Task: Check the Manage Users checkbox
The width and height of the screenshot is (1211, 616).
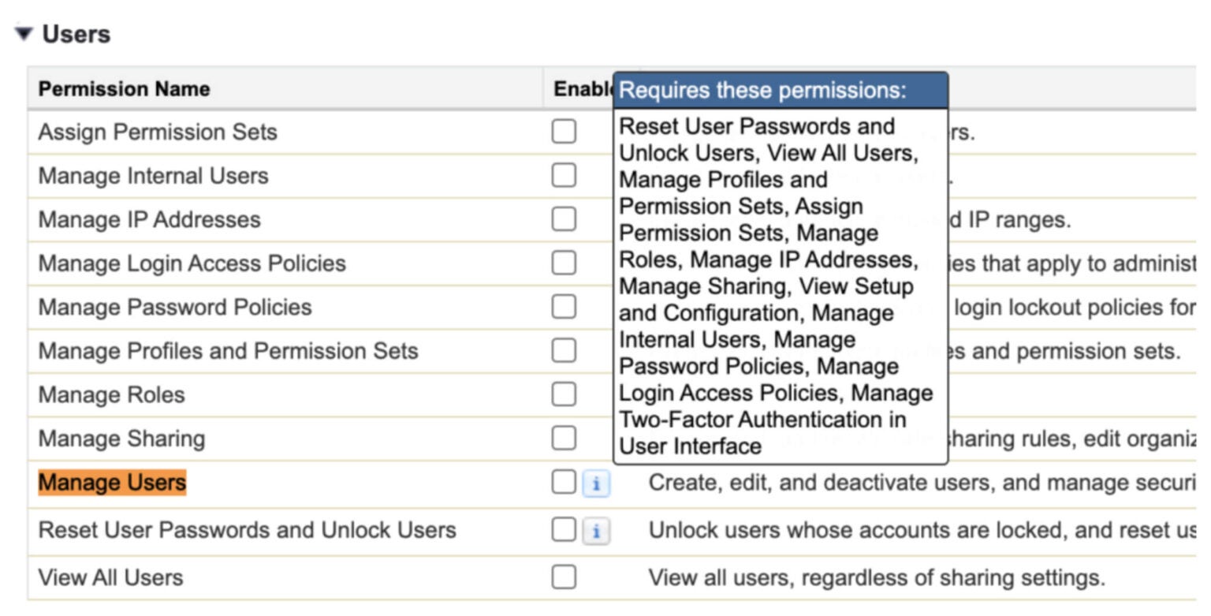Action: 563,483
